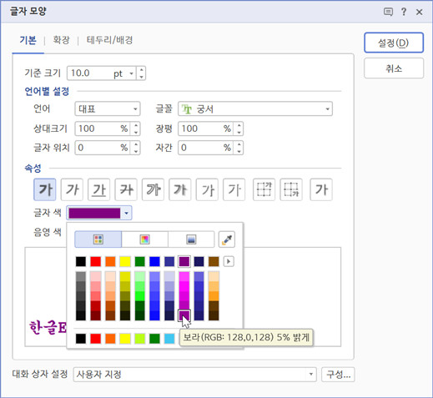Select the superscript grid icon
This screenshot has width=433, height=398.
pos(264,189)
